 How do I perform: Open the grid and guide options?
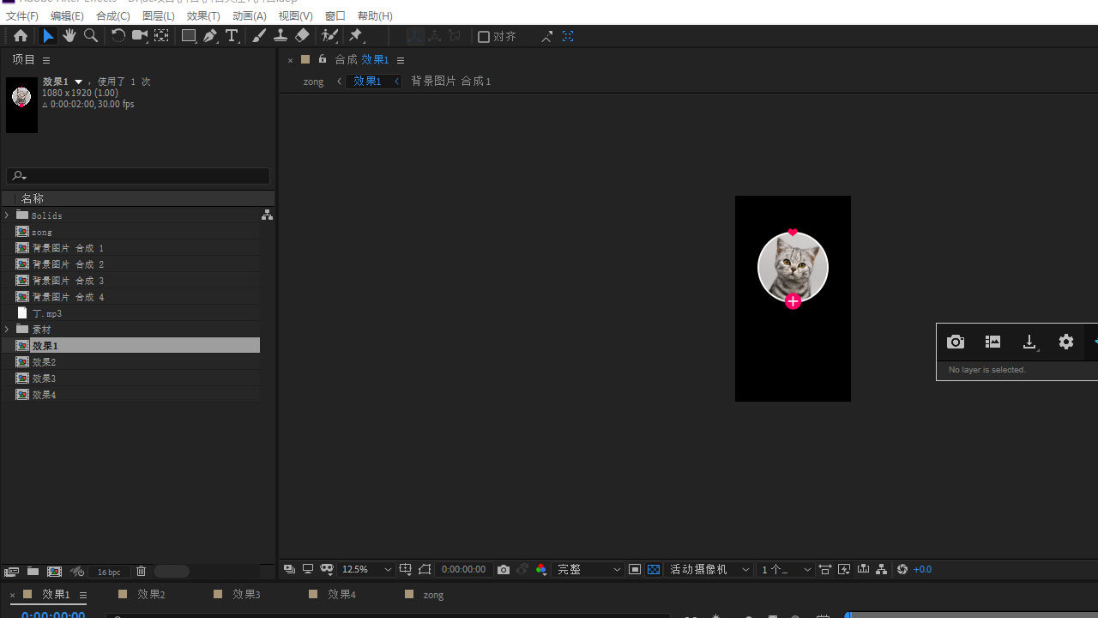pos(406,569)
